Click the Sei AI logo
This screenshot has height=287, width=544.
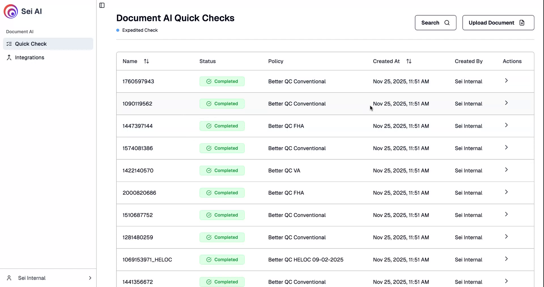(x=11, y=11)
